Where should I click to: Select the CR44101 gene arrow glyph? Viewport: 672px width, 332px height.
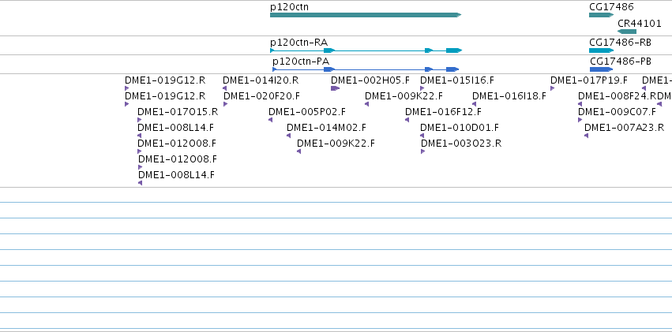pos(627,32)
